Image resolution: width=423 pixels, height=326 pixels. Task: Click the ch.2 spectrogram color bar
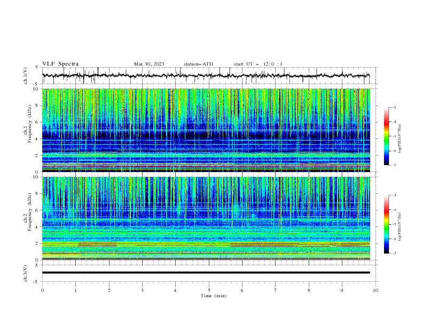(x=386, y=224)
